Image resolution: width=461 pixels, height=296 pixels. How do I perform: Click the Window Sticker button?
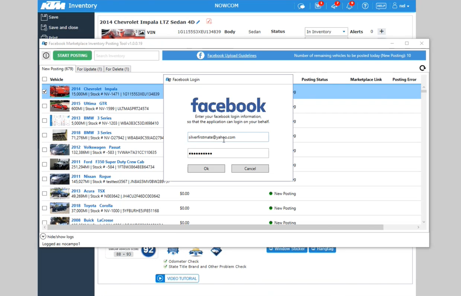(x=287, y=249)
